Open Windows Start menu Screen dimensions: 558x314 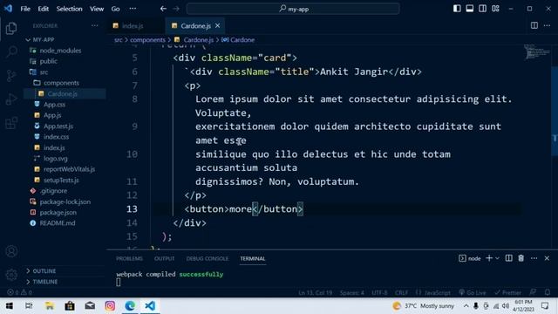10,306
